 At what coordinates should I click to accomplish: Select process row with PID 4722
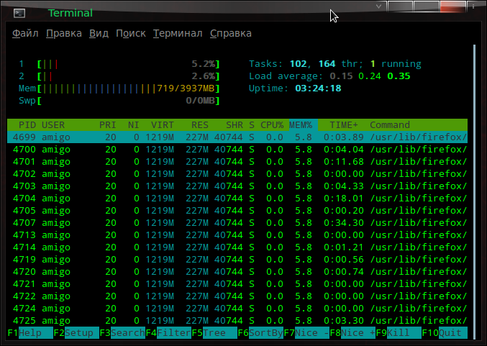237,296
